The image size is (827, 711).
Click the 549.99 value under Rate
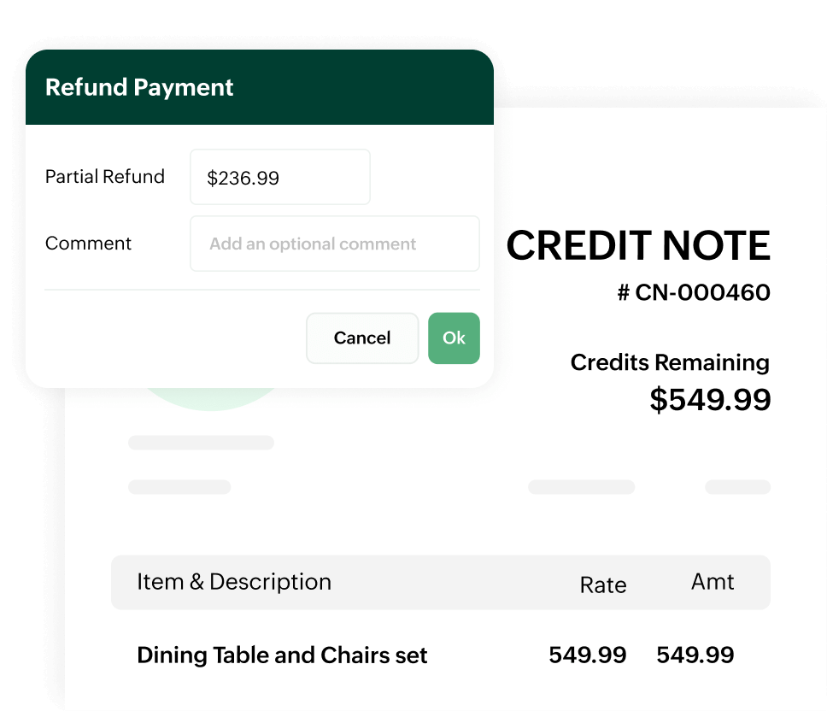587,655
